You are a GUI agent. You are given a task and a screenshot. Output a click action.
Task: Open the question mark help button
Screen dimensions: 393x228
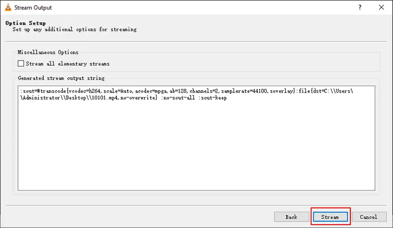tap(360, 7)
